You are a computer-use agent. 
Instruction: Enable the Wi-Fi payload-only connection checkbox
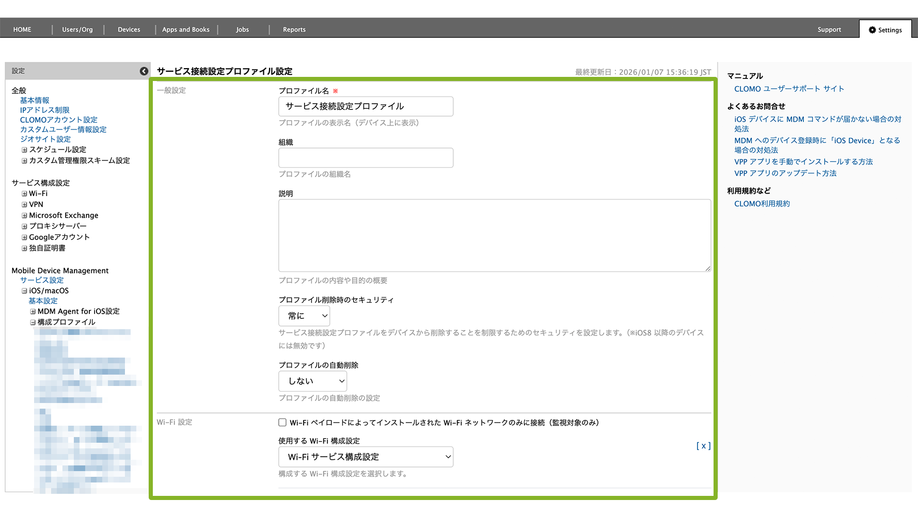pos(282,423)
